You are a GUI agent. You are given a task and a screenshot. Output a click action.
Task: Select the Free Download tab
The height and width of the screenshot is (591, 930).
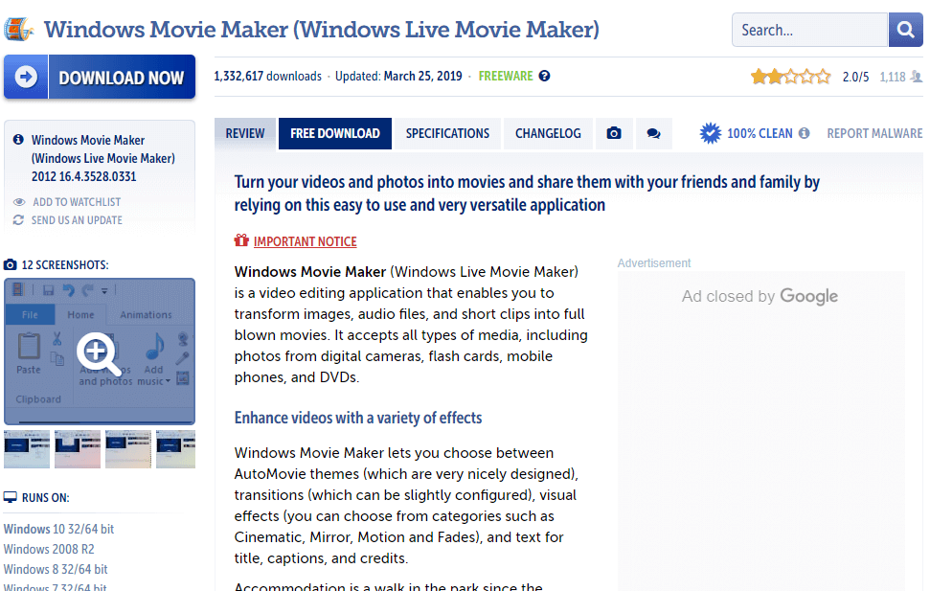pos(335,133)
